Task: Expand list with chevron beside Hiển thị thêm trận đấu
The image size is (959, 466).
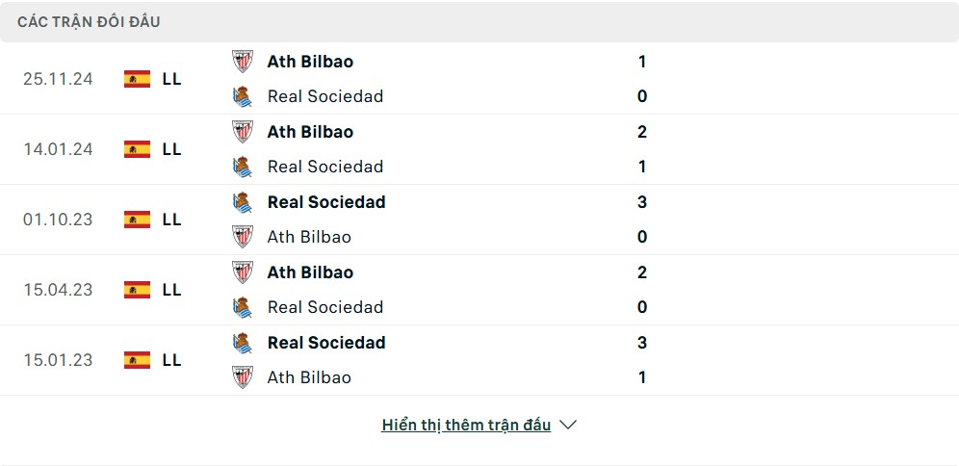Action: 568,425
